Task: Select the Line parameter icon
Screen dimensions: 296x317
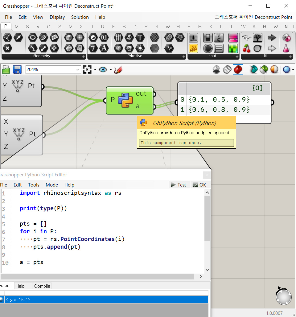Action: pyautogui.click(x=43, y=48)
